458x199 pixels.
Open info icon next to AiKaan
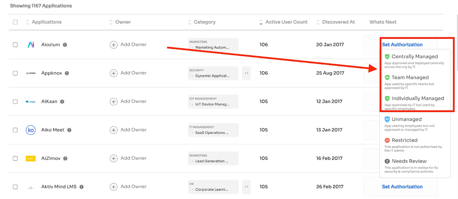(x=62, y=102)
